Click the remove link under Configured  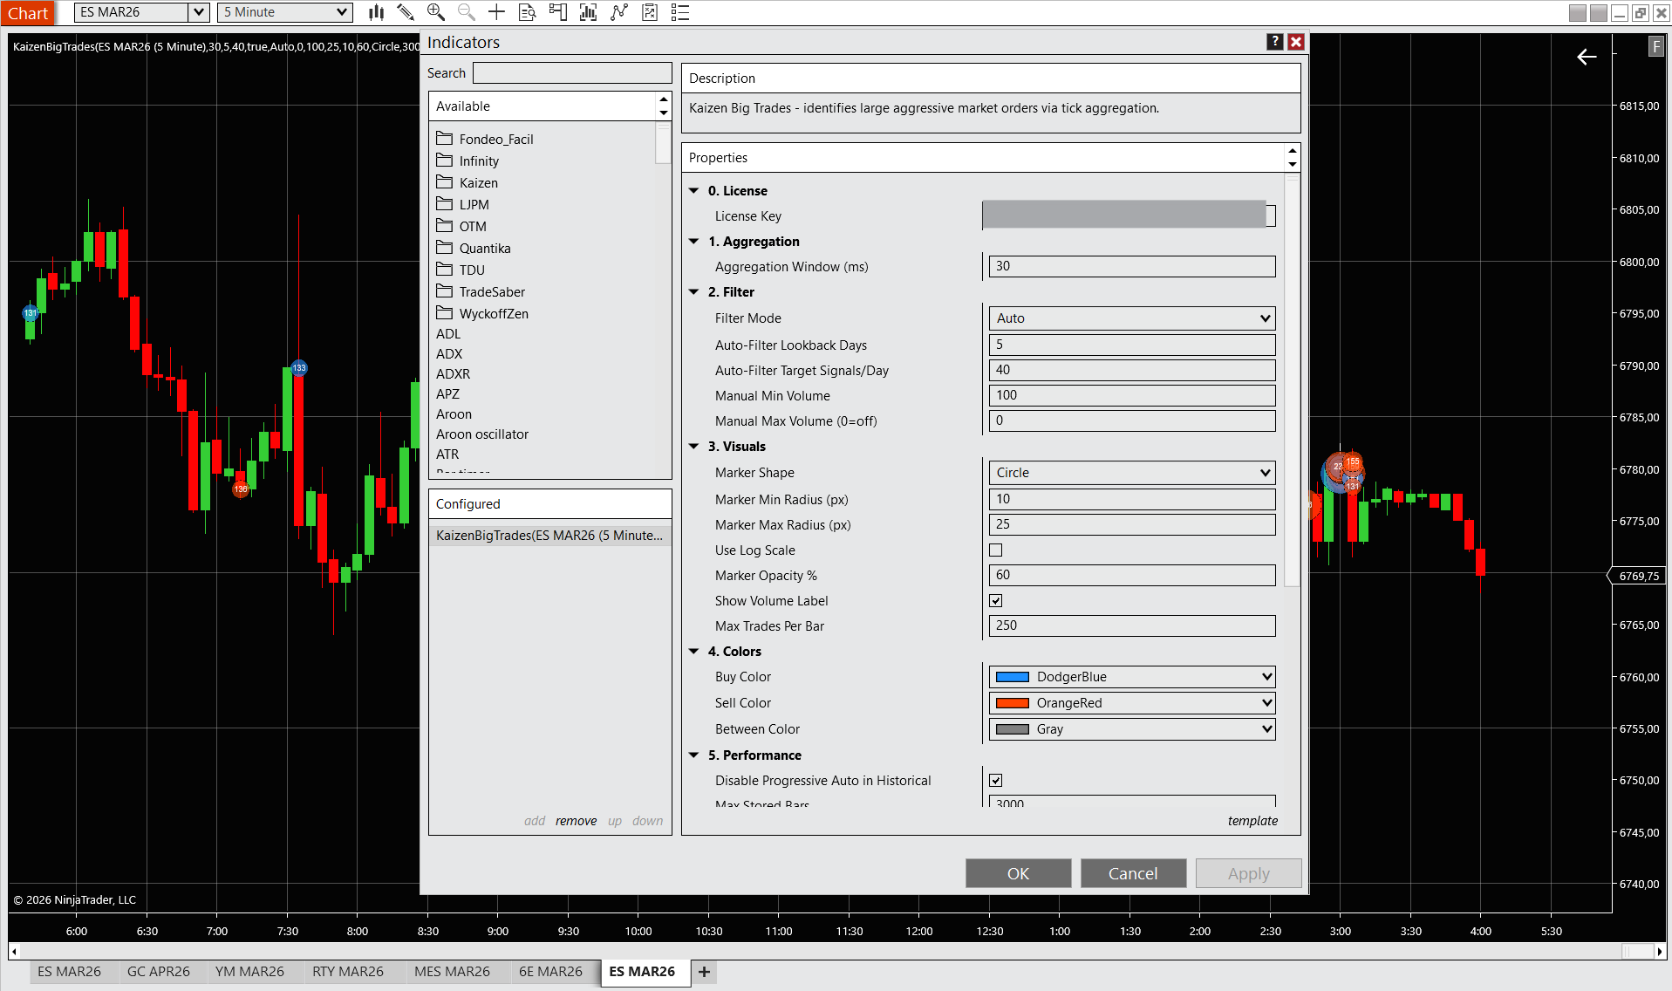click(576, 821)
